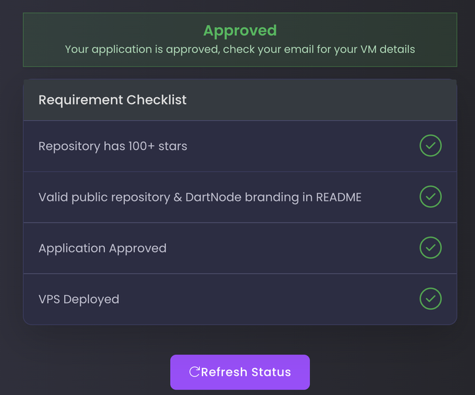Click the Application Approved green check icon

430,248
